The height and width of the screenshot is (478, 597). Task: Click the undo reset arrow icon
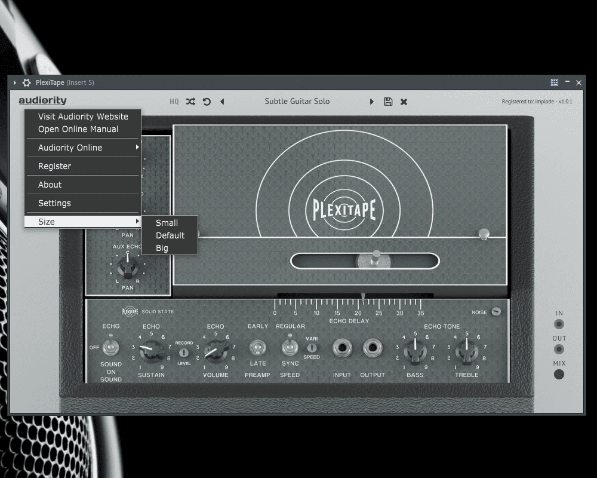[207, 102]
